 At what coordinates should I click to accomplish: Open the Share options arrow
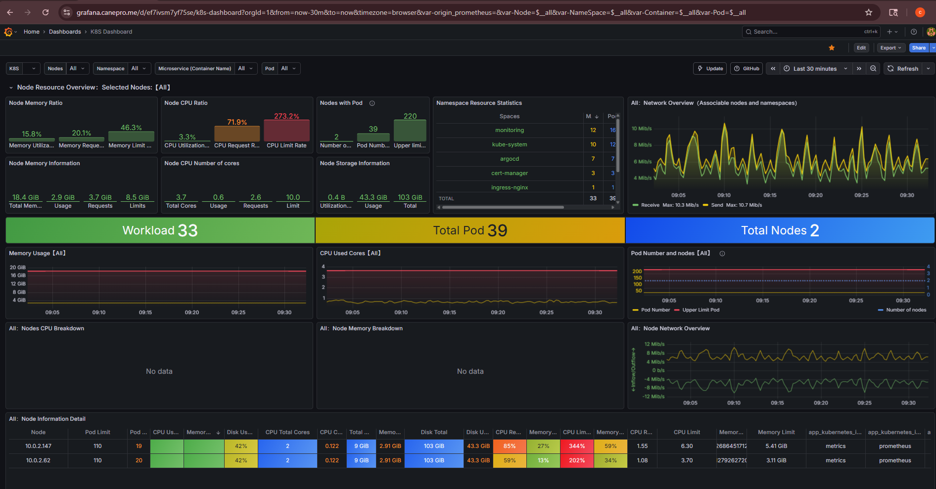pos(933,48)
